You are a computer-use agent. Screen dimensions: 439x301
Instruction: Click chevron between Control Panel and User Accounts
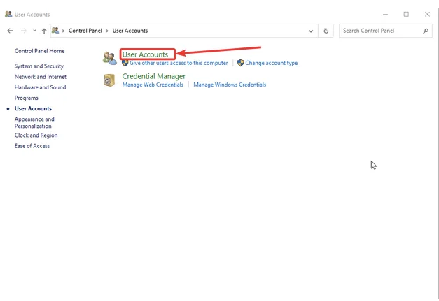point(107,31)
